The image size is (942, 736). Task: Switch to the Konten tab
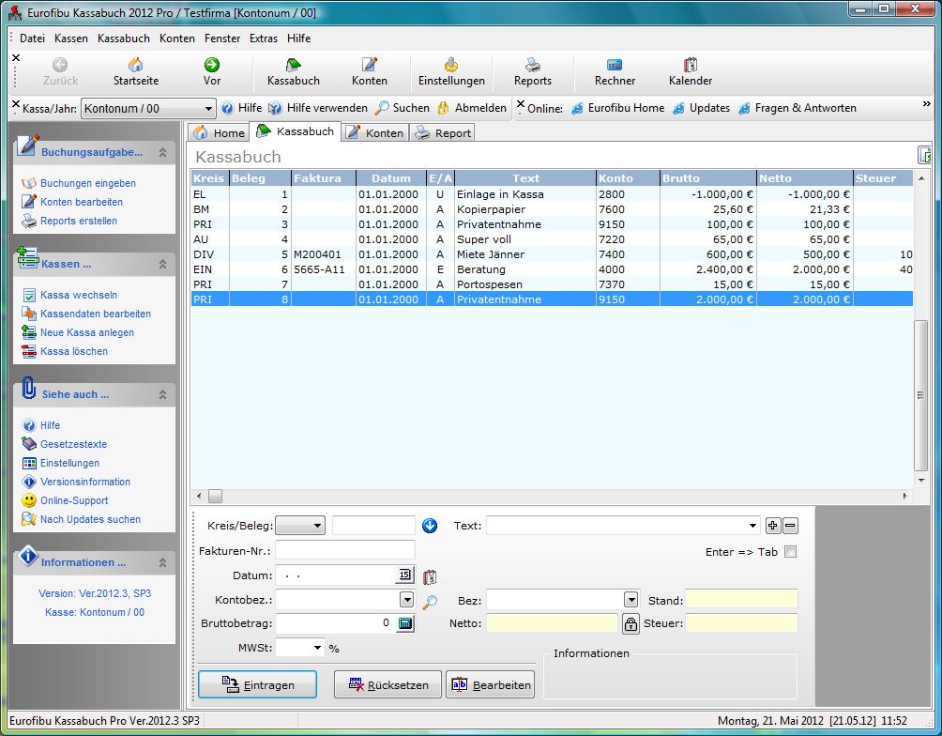pos(375,133)
